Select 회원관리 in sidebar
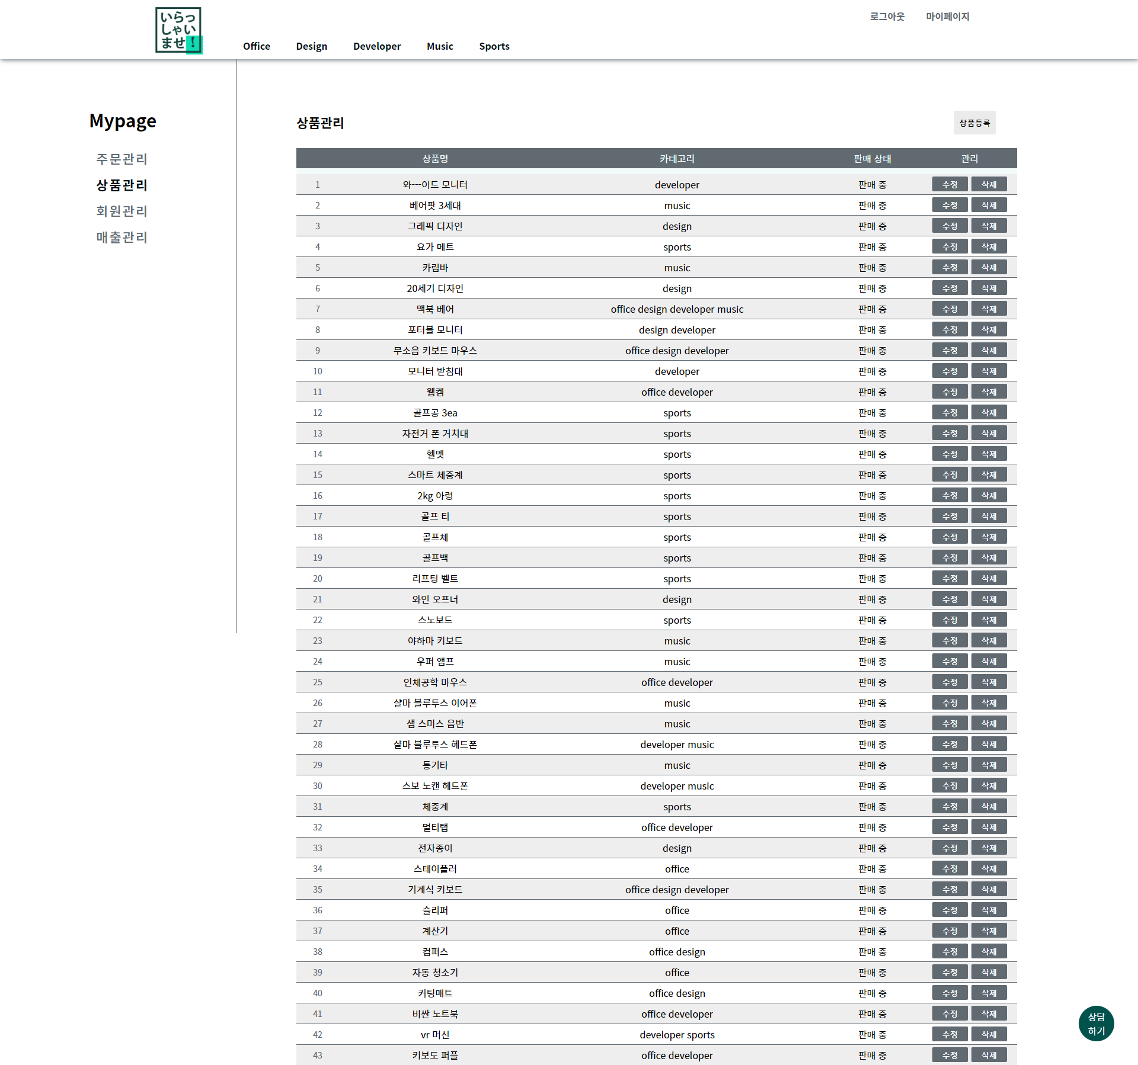Image resolution: width=1138 pixels, height=1065 pixels. 122,211
